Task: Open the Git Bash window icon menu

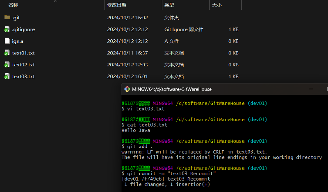Action: point(127,89)
